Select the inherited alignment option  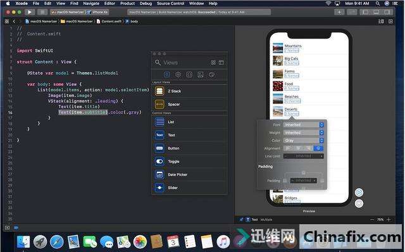[x=318, y=148]
